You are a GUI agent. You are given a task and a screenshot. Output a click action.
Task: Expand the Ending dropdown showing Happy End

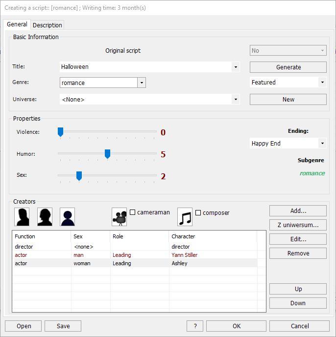pos(322,144)
